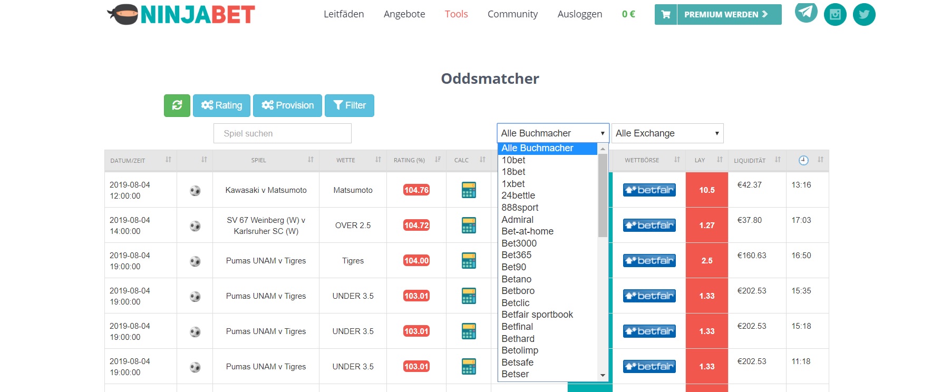
Task: Click the shopping cart icon
Action: (666, 15)
